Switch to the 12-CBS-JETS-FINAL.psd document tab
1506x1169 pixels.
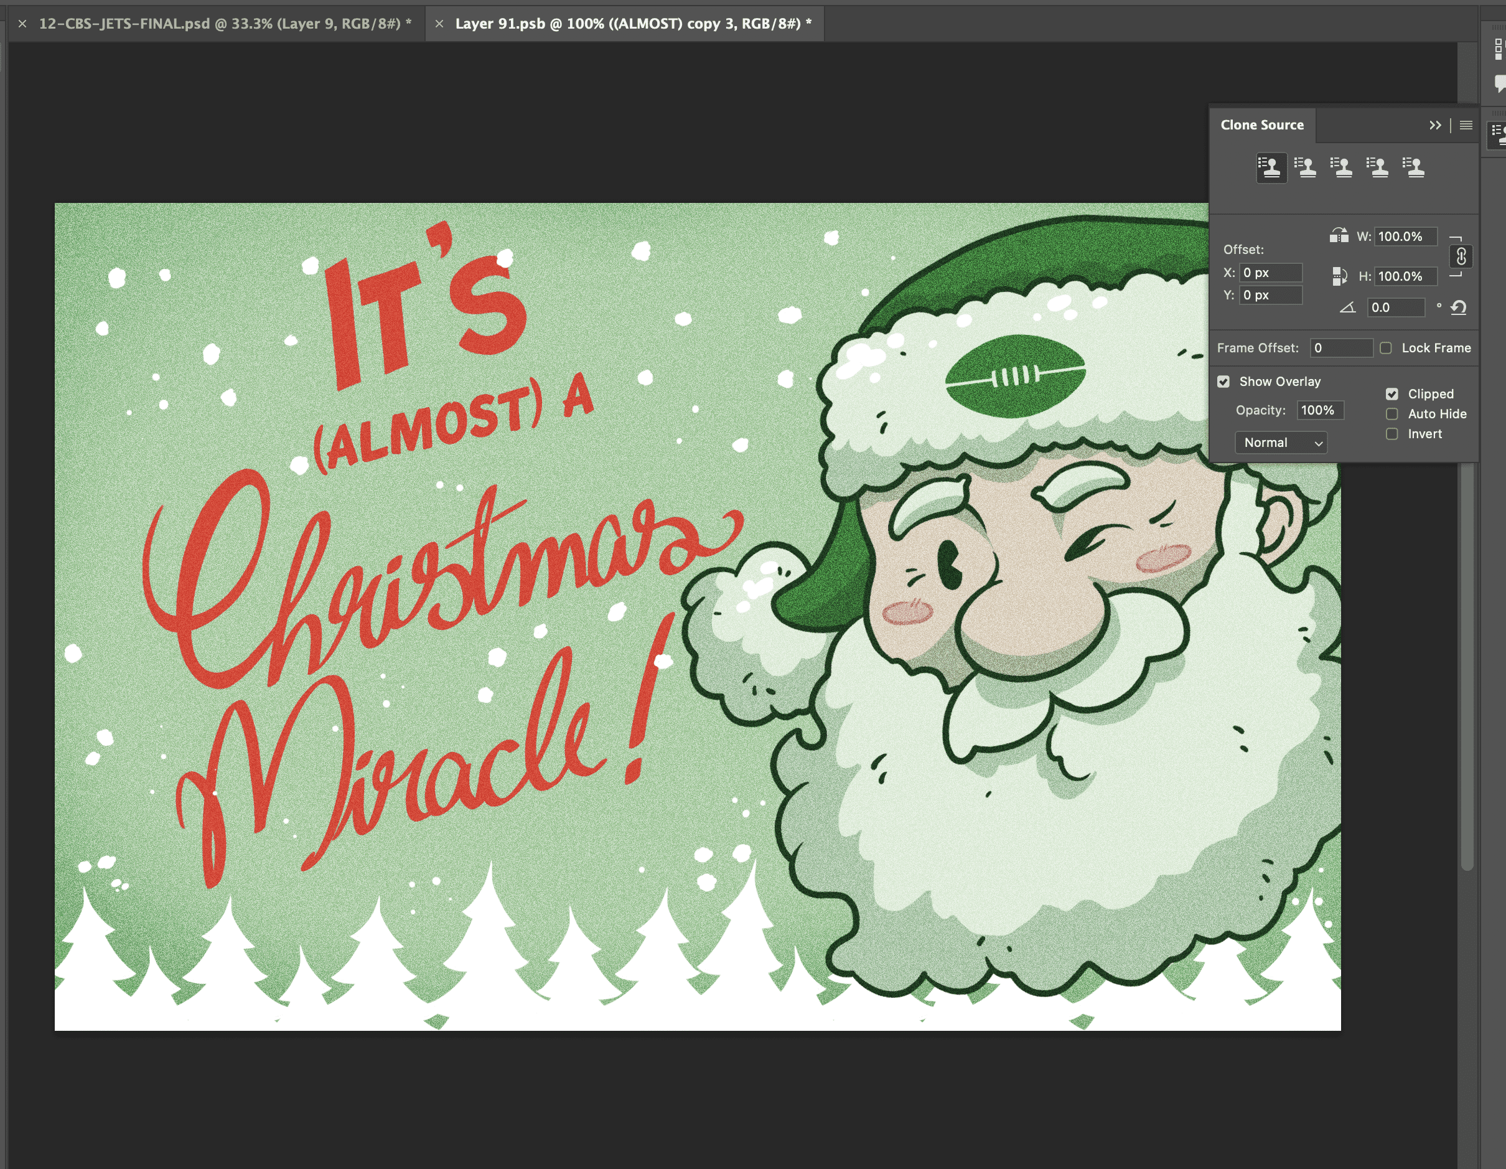coord(225,24)
